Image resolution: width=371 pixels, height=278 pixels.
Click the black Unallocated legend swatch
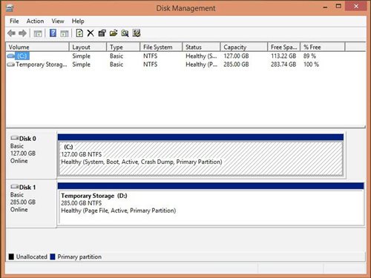(11, 257)
